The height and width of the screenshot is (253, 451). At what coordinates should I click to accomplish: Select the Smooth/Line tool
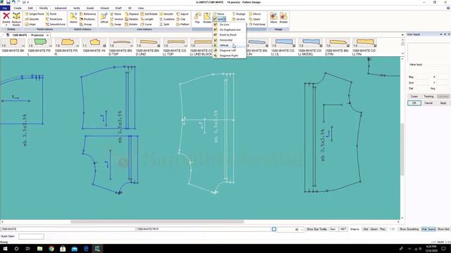(x=56, y=25)
